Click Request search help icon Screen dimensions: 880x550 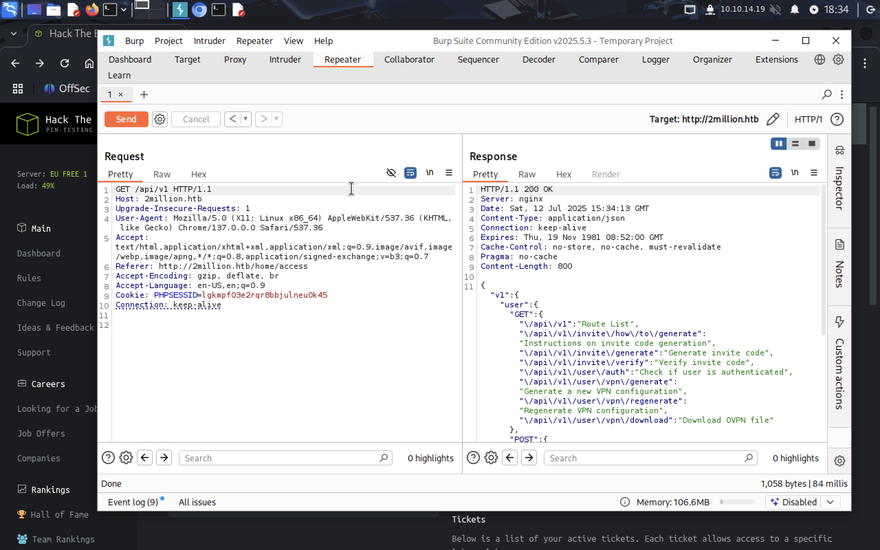coord(108,458)
